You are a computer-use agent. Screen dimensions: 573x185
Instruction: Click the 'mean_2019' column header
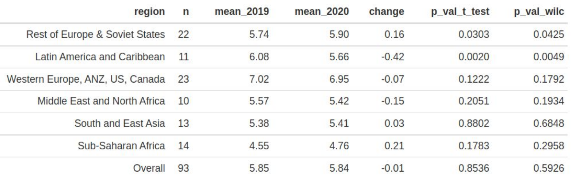coord(242,12)
